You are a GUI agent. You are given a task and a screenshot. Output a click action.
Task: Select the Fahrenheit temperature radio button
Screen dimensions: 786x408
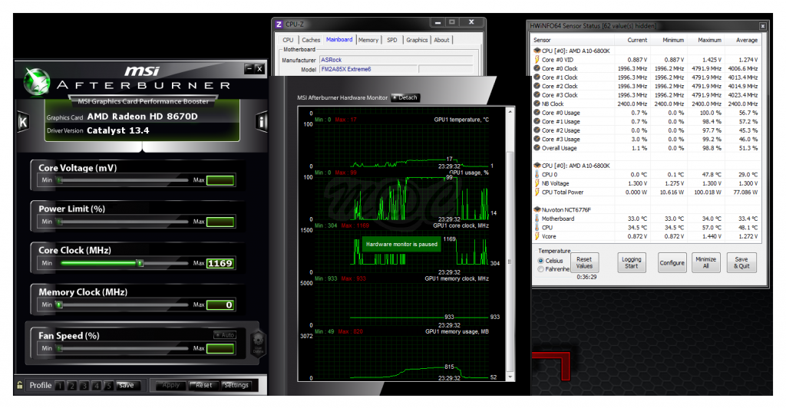541,269
